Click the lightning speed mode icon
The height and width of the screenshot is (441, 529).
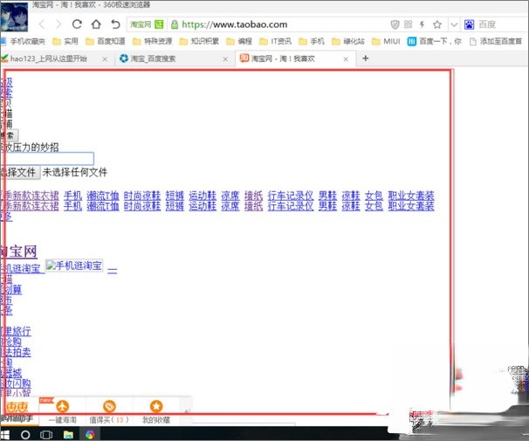coord(422,24)
